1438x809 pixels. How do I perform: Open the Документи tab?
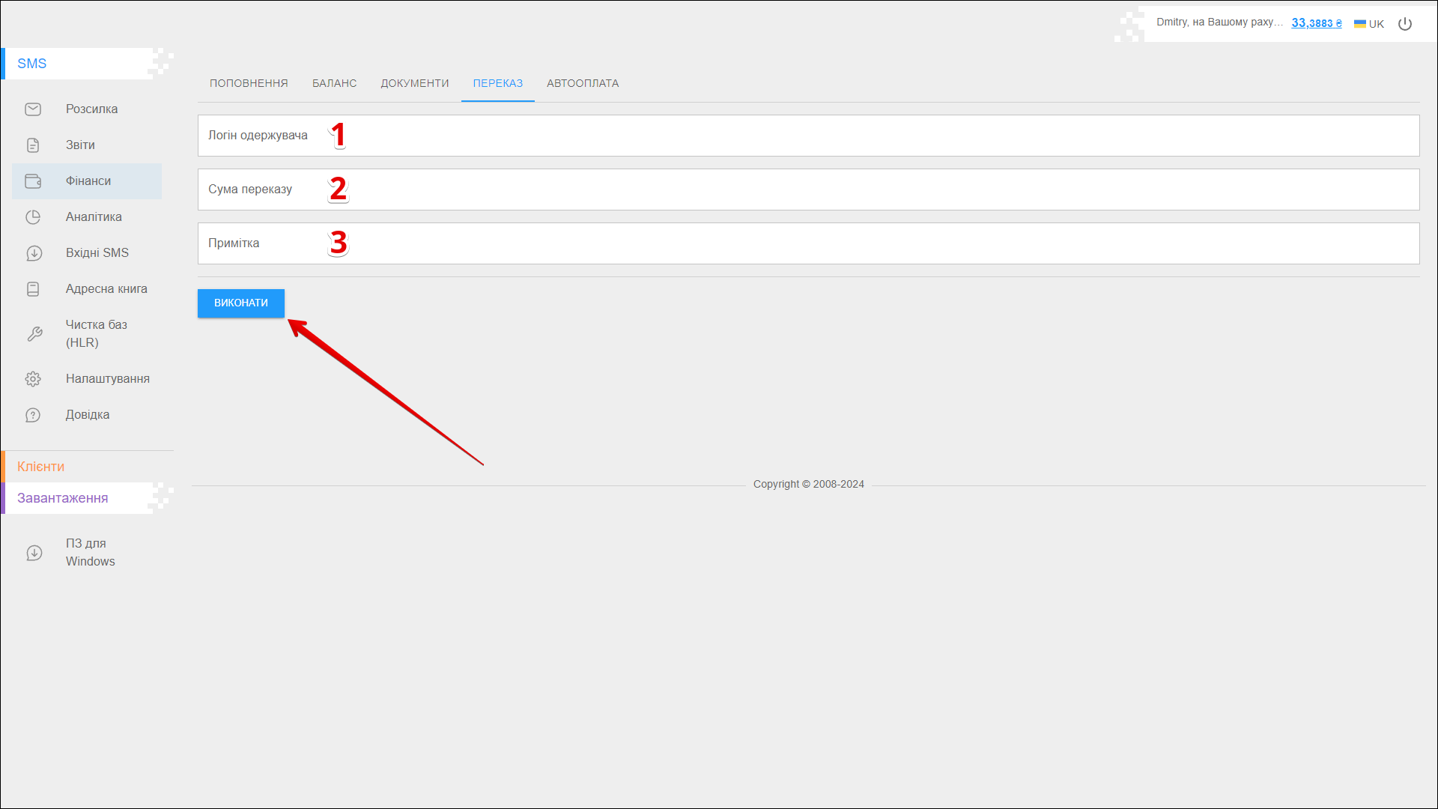tap(414, 83)
